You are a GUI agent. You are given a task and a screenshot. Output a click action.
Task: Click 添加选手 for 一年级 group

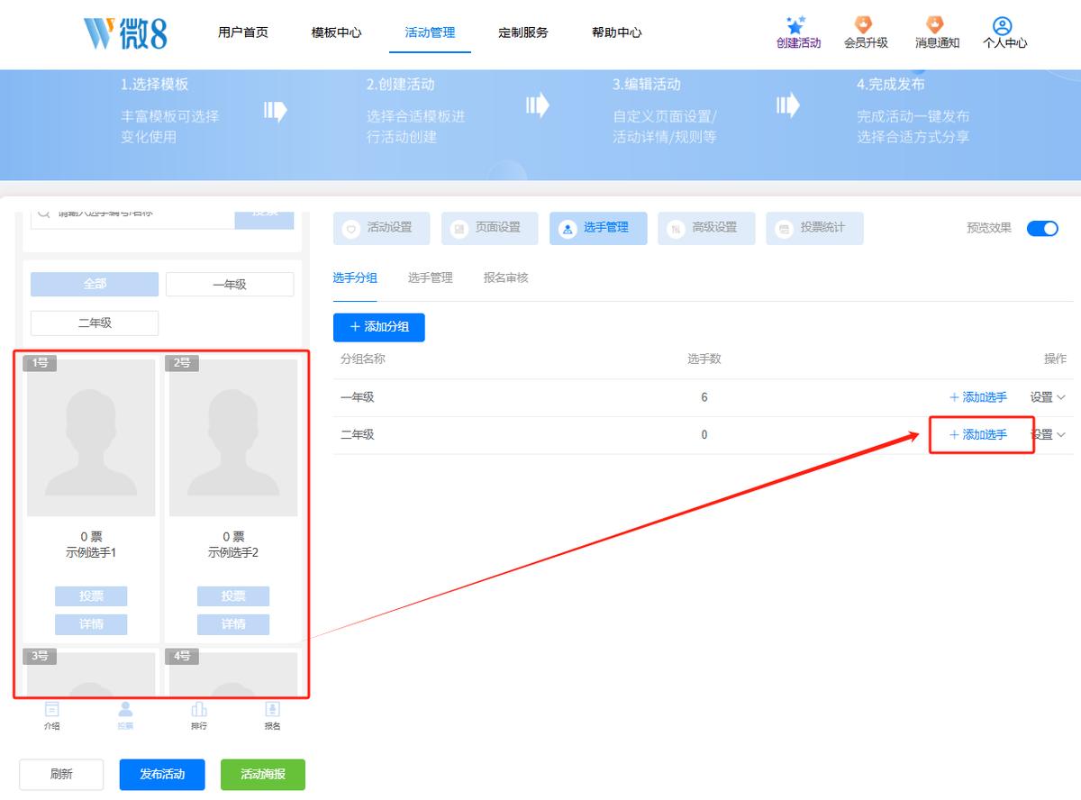[x=978, y=397]
